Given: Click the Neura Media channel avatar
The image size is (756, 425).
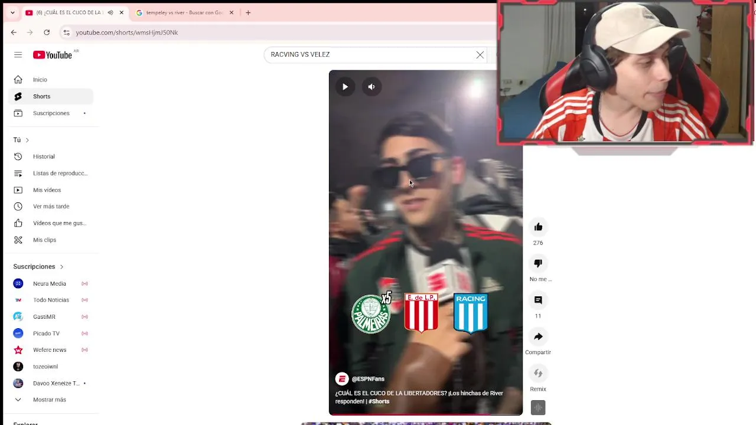Looking at the screenshot, I should click(x=18, y=283).
